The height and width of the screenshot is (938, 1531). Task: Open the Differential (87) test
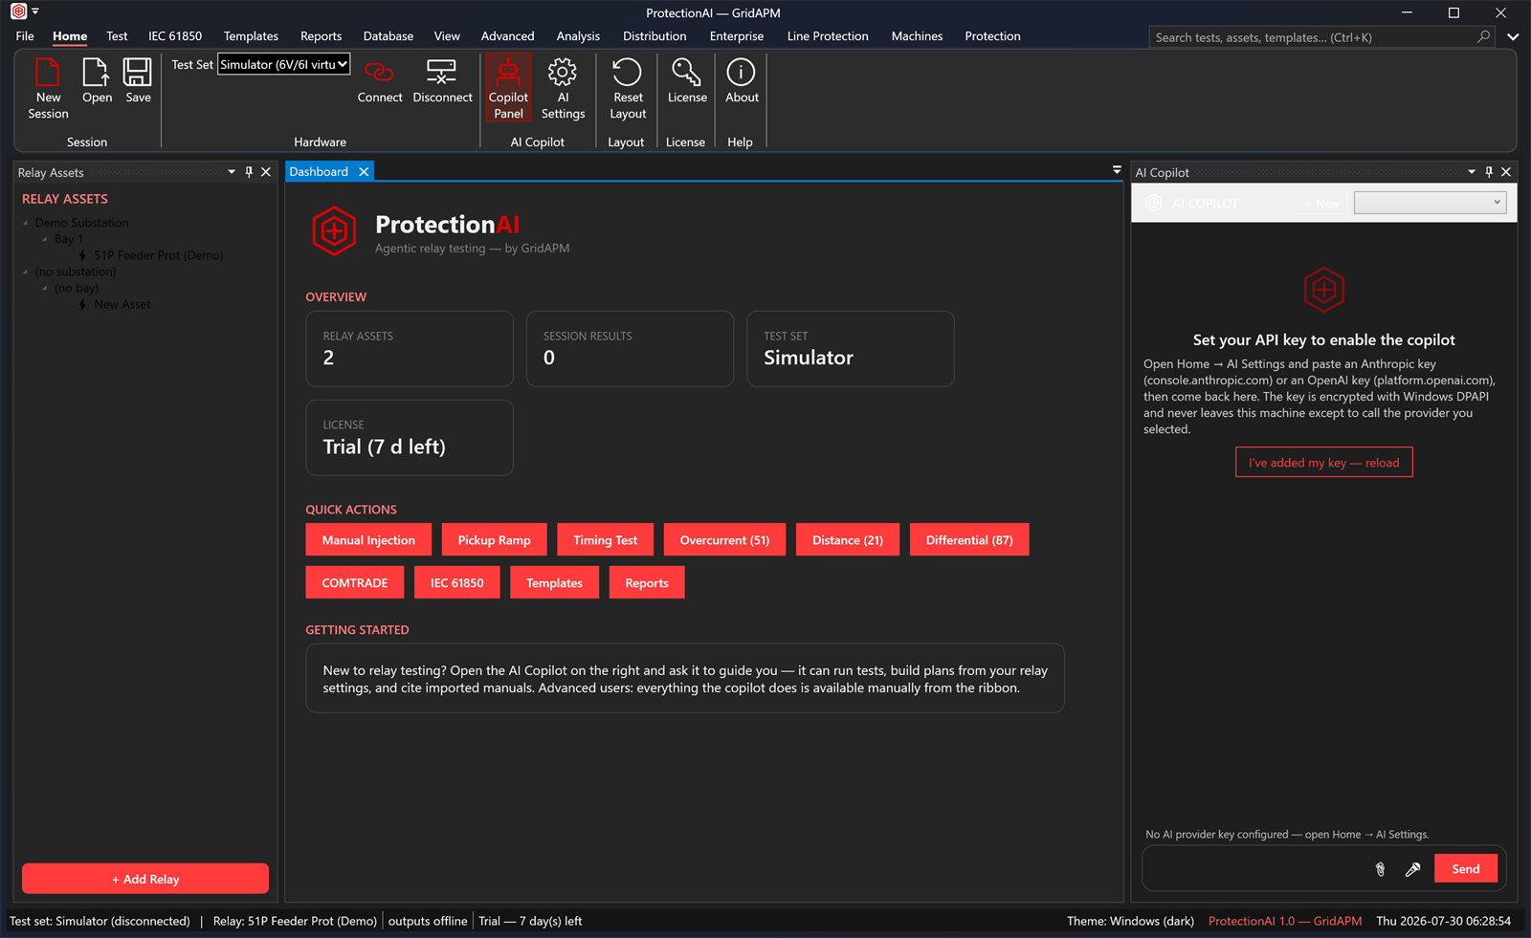pyautogui.click(x=969, y=540)
